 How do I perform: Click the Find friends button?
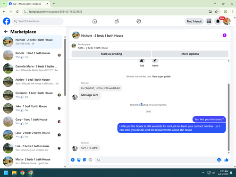point(194,21)
